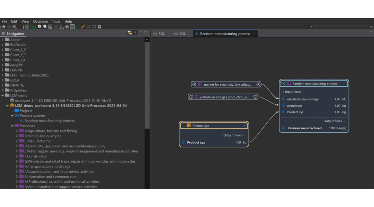Image resolution: width=374 pixels, height=207 pixels.
Task: Click the orange pencil edit icon
Action: pyautogui.click(x=83, y=27)
